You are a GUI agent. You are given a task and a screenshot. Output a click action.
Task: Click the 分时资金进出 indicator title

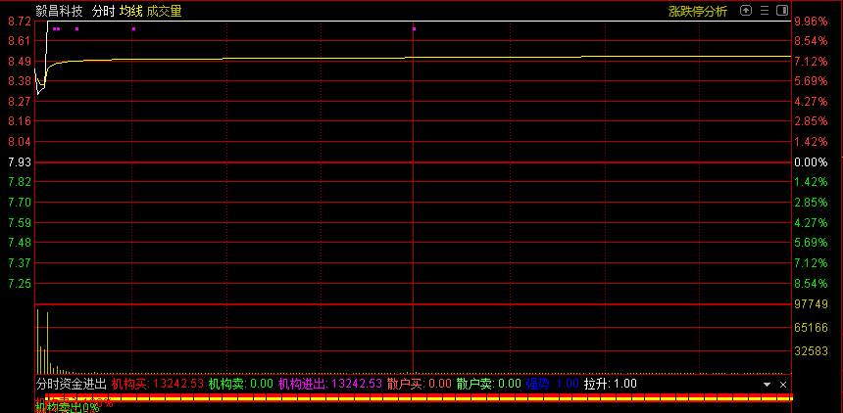71,385
